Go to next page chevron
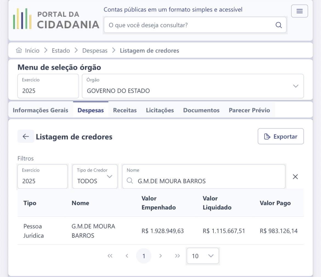Screen dimensions: 321x277 tap(161, 256)
